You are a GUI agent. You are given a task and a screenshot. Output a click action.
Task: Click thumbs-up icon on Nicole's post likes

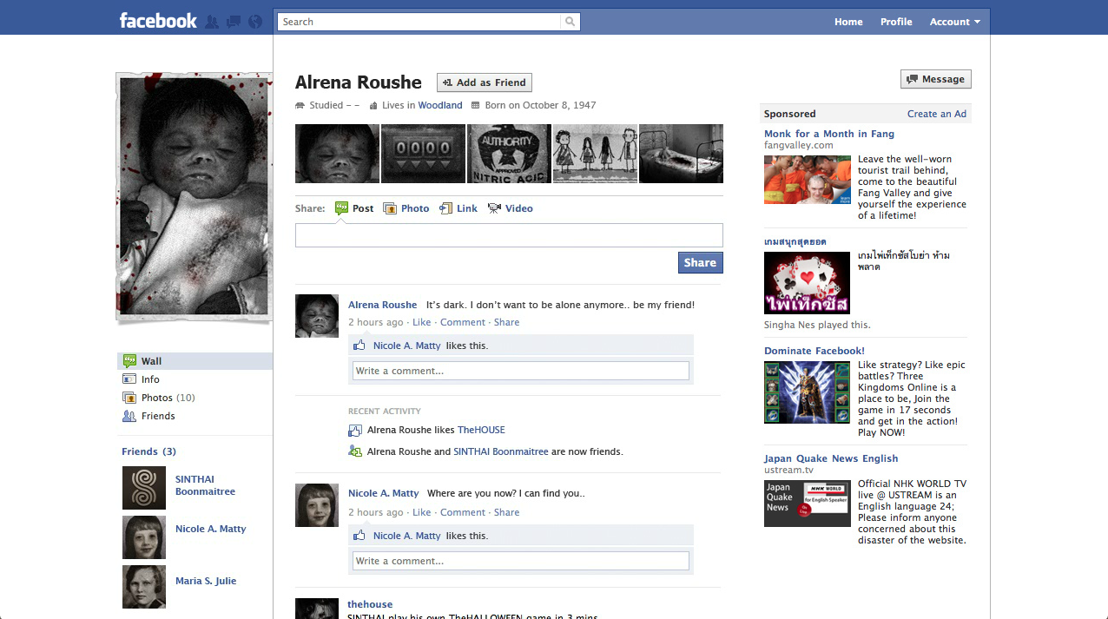click(x=359, y=536)
